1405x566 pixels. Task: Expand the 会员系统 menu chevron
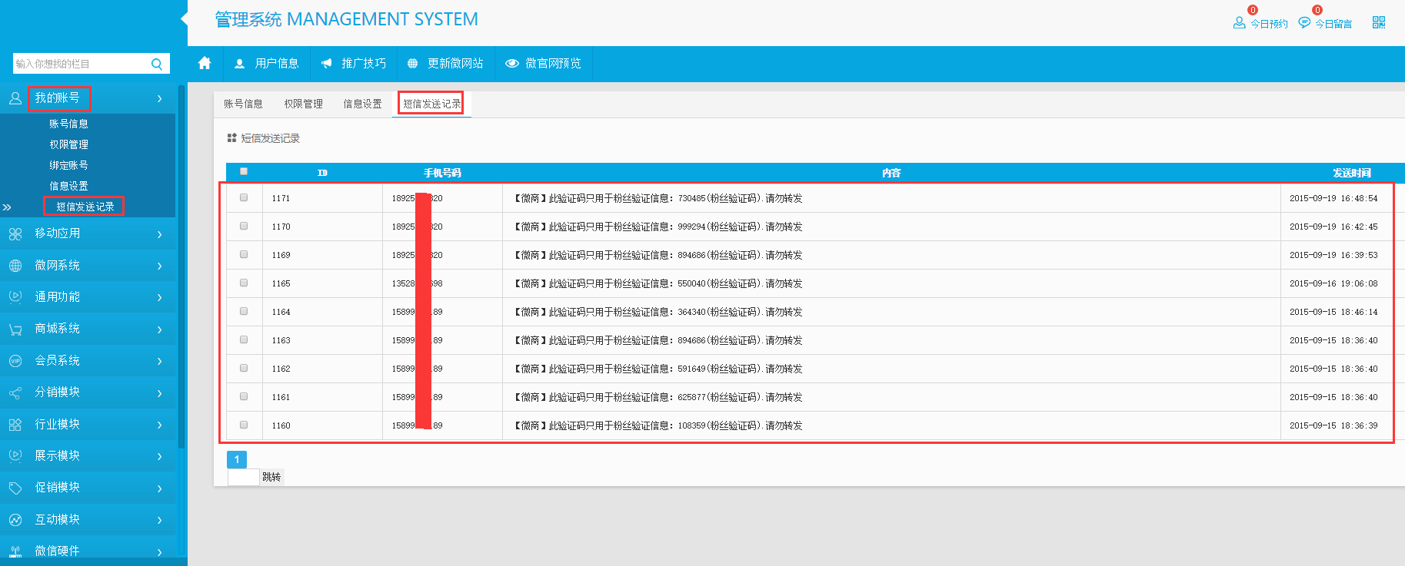pos(159,361)
